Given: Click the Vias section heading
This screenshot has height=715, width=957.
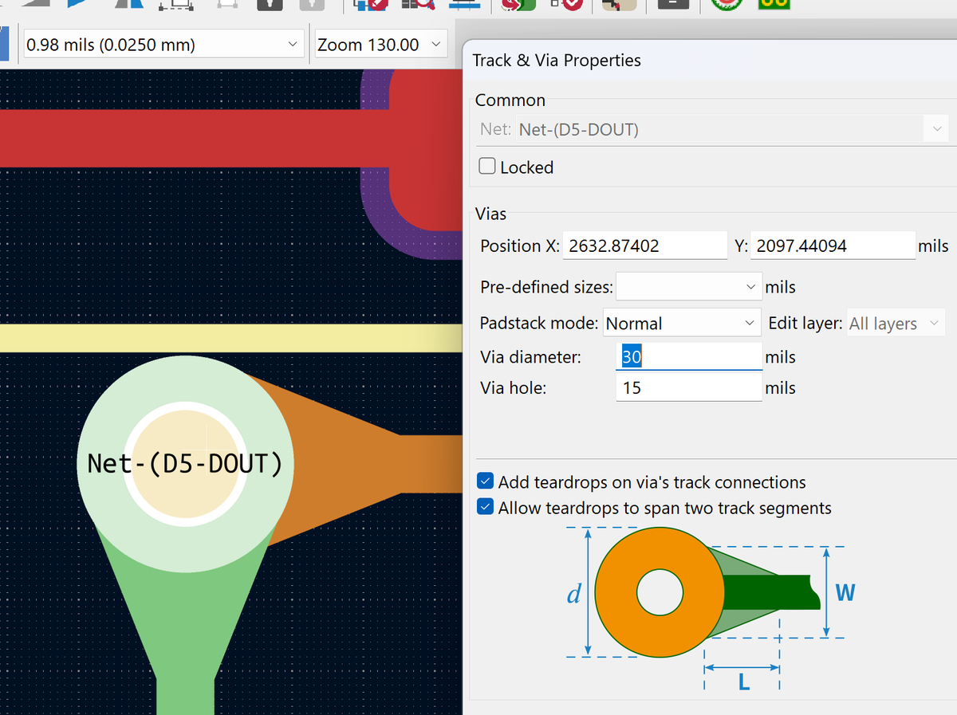Looking at the screenshot, I should click(x=490, y=214).
